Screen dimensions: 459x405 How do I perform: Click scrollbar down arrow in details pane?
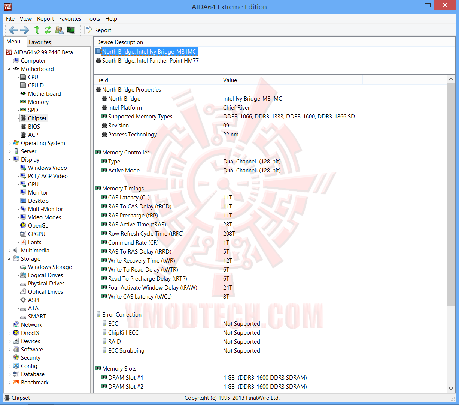tap(451, 388)
